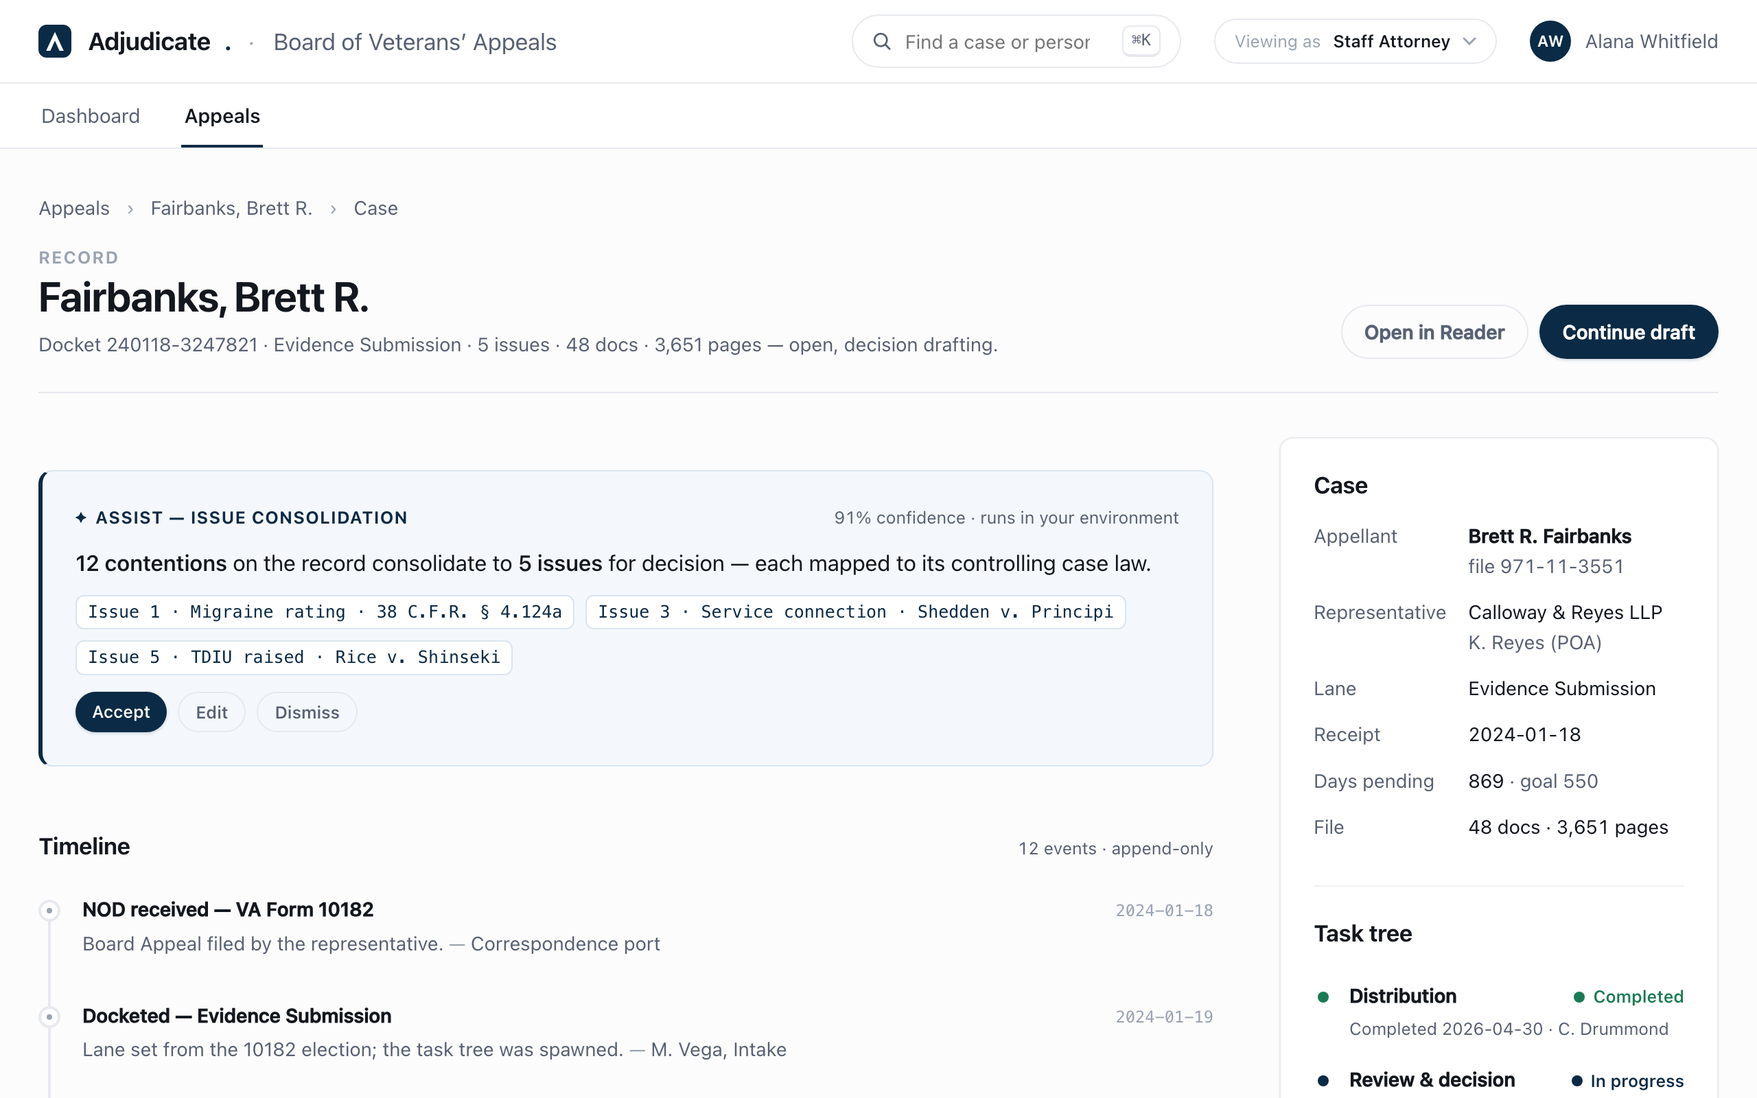Open the case in Reader

pyautogui.click(x=1434, y=332)
